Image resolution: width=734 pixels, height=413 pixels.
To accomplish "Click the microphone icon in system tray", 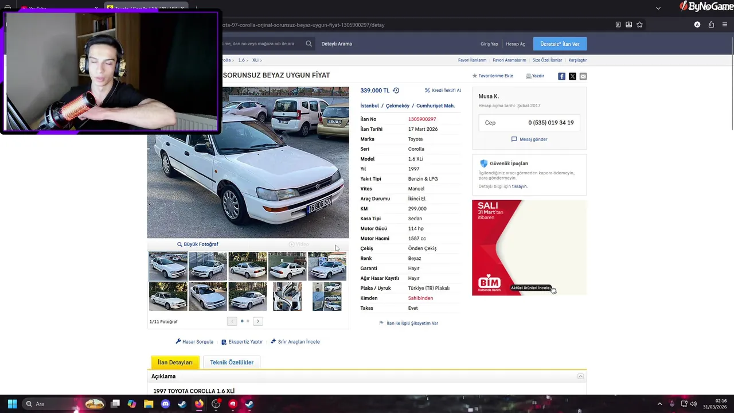I will tap(671, 404).
